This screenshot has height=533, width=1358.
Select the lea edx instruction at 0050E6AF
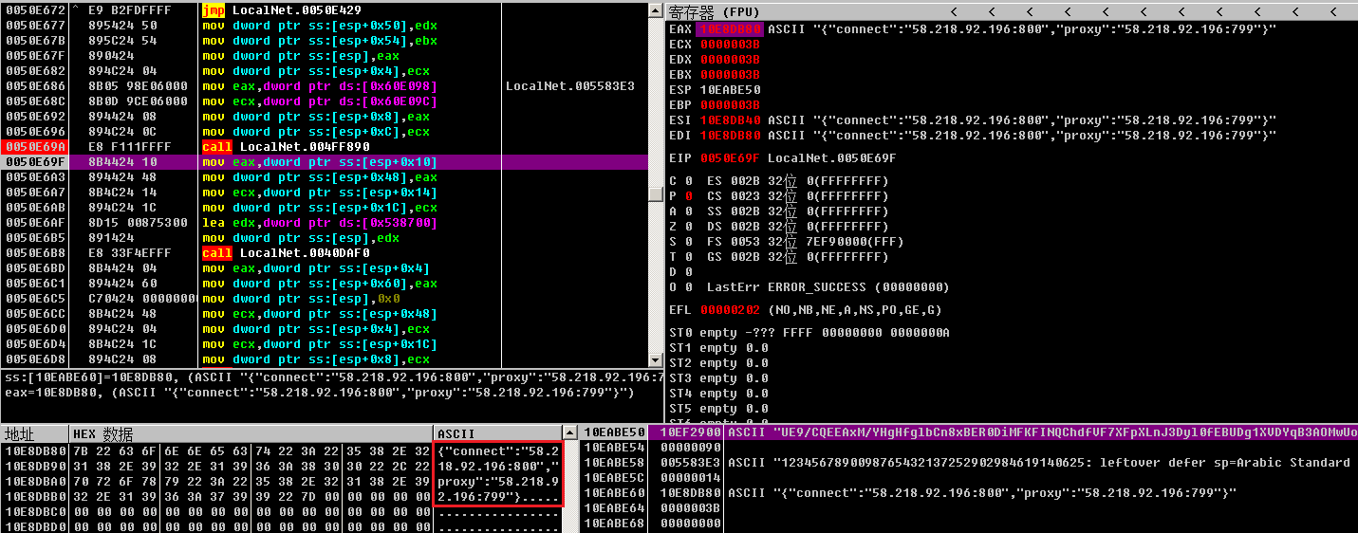tap(320, 223)
